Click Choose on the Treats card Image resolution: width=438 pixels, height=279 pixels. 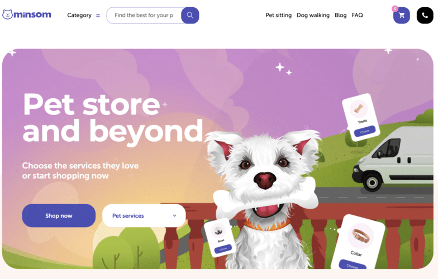tap(364, 132)
